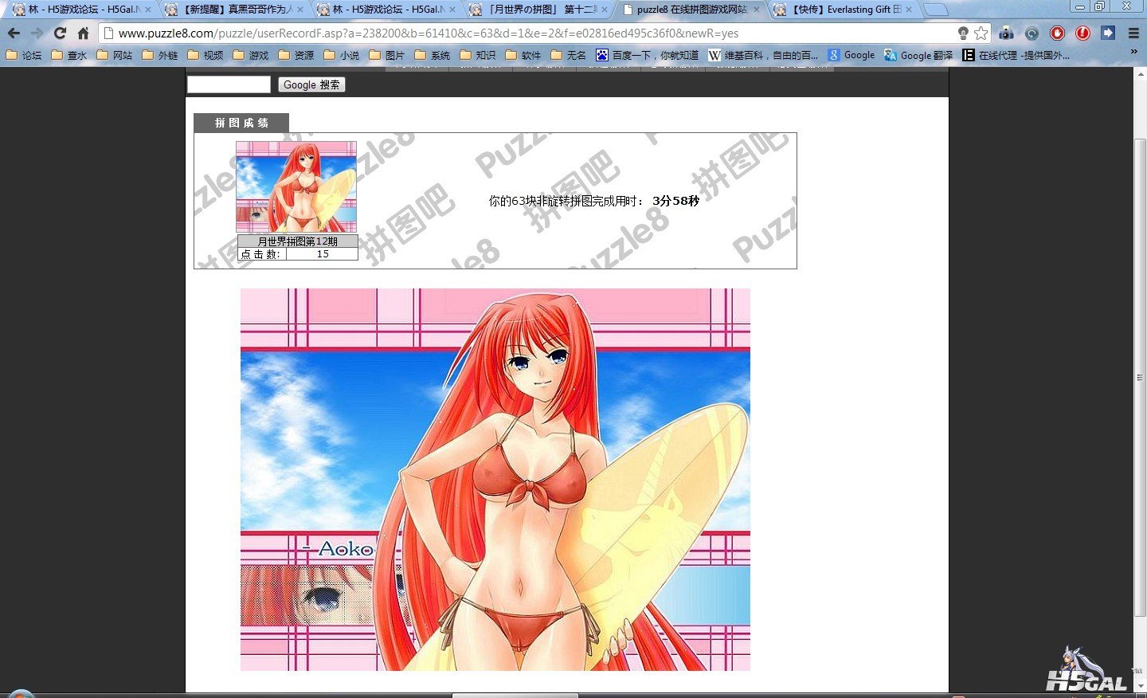Open the 无名 bookmark folder
This screenshot has width=1147, height=698.
coord(569,55)
